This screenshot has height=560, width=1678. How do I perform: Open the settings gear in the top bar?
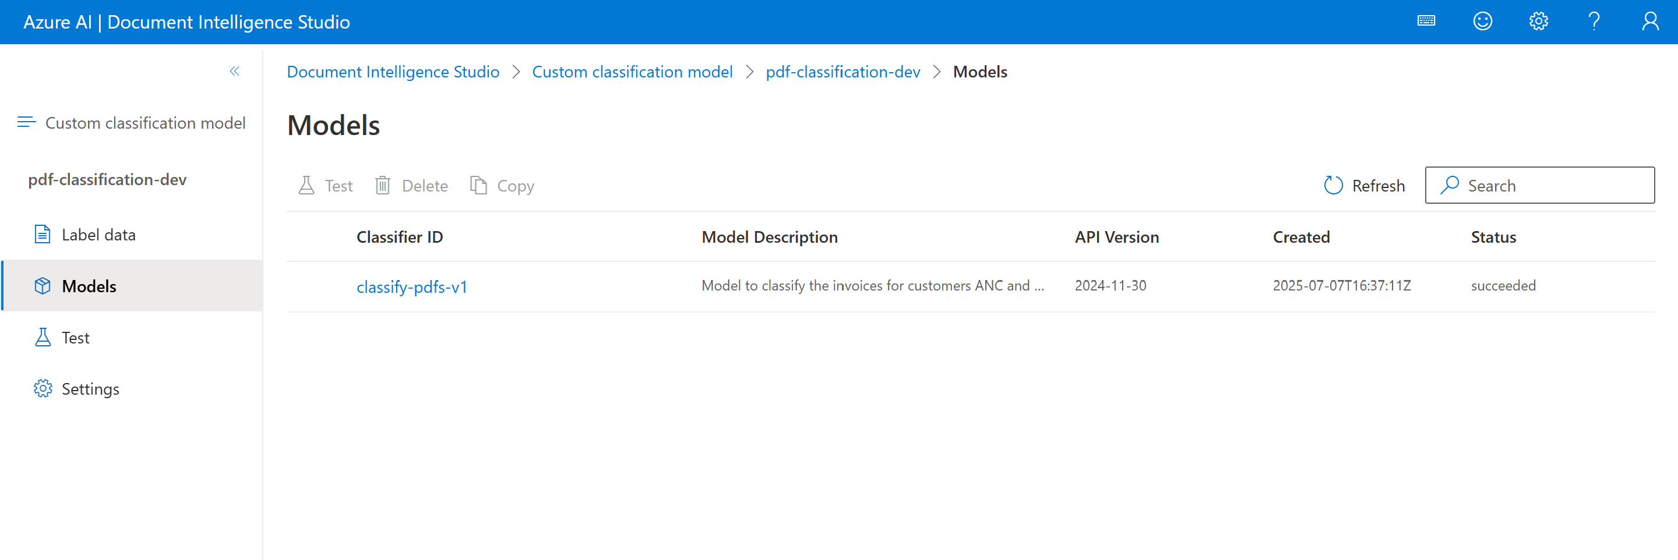pos(1539,21)
